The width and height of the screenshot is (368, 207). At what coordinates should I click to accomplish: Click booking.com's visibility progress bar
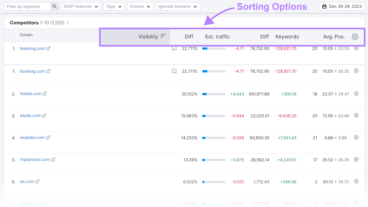(x=214, y=48)
